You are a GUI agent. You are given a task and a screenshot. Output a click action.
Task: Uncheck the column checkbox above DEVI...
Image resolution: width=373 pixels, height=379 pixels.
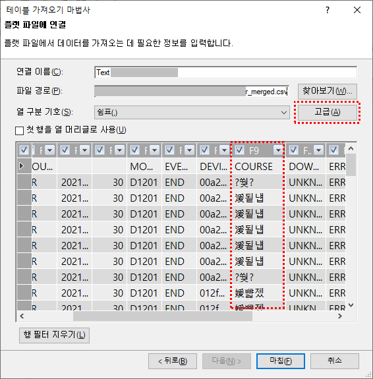(204, 150)
